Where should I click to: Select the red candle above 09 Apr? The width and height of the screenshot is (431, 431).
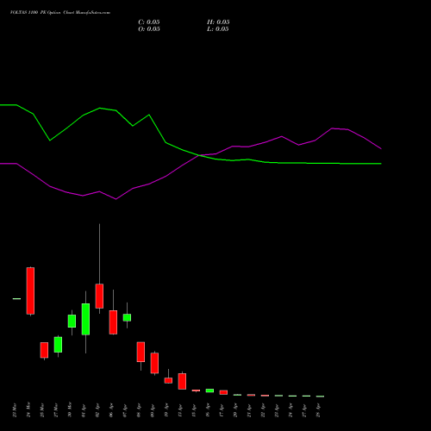point(154,363)
